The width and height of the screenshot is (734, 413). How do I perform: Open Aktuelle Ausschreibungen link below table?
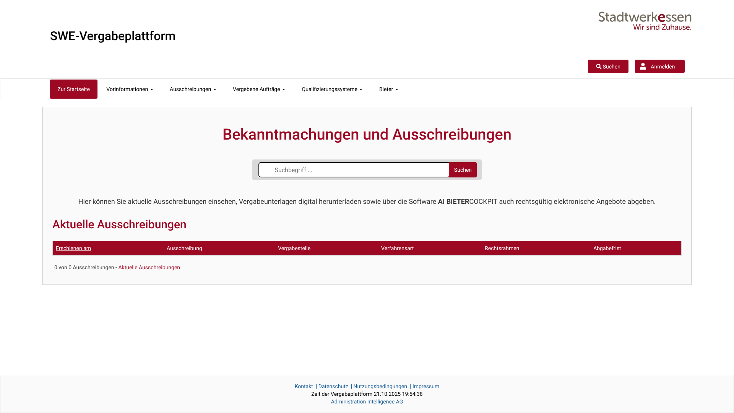(149, 268)
